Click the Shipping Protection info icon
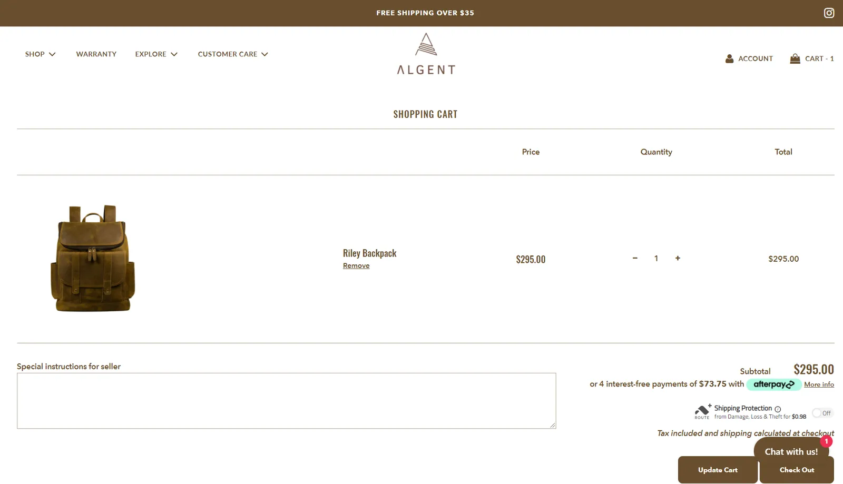The height and width of the screenshot is (484, 843). click(x=778, y=409)
